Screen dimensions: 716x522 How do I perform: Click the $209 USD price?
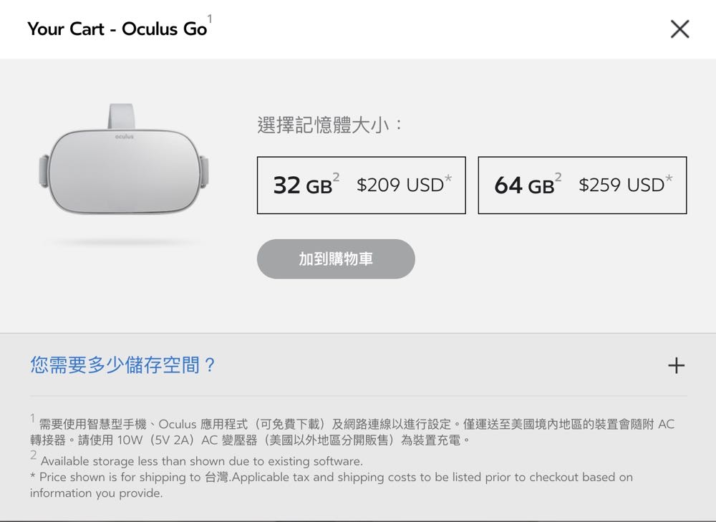400,185
